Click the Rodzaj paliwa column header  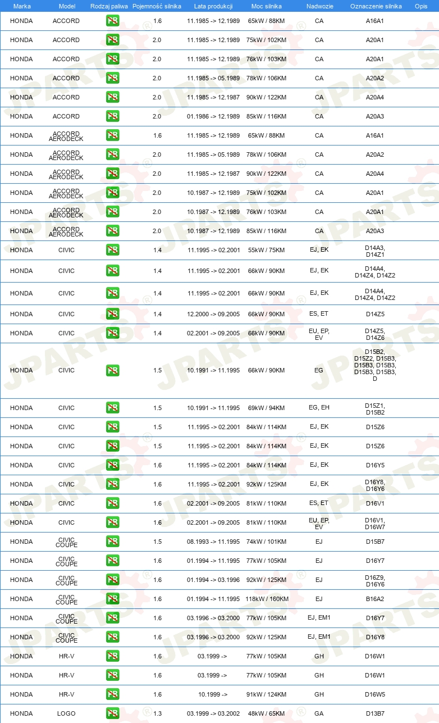click(x=109, y=6)
